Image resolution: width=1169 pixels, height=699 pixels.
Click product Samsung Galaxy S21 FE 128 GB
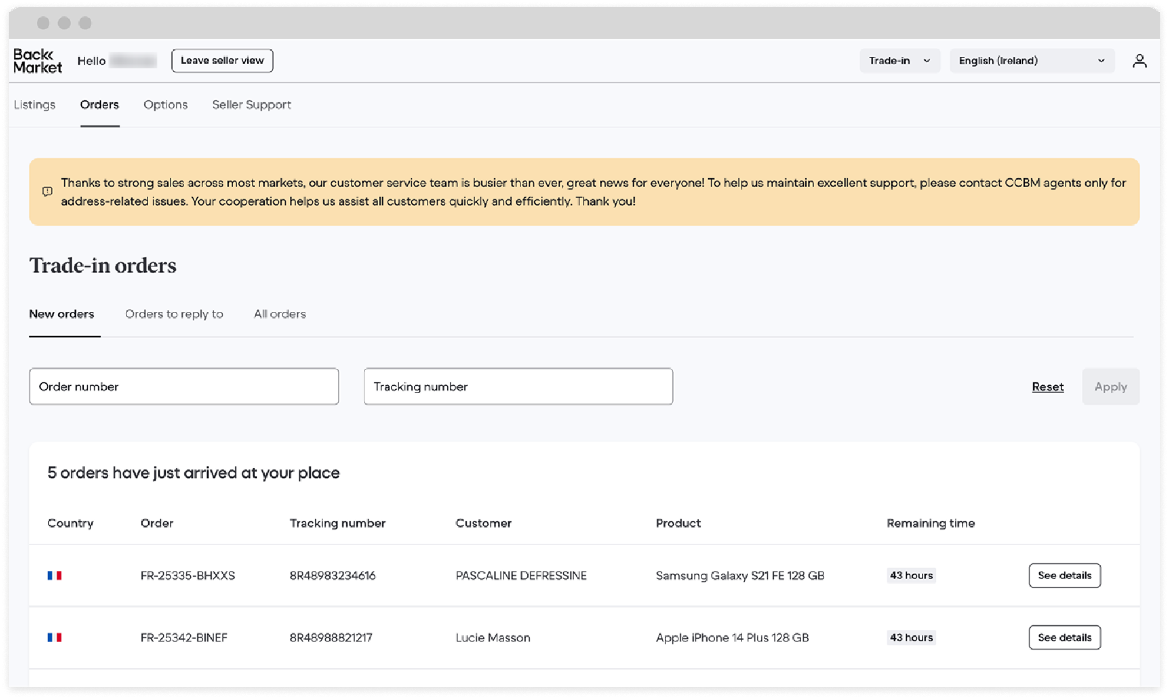740,575
